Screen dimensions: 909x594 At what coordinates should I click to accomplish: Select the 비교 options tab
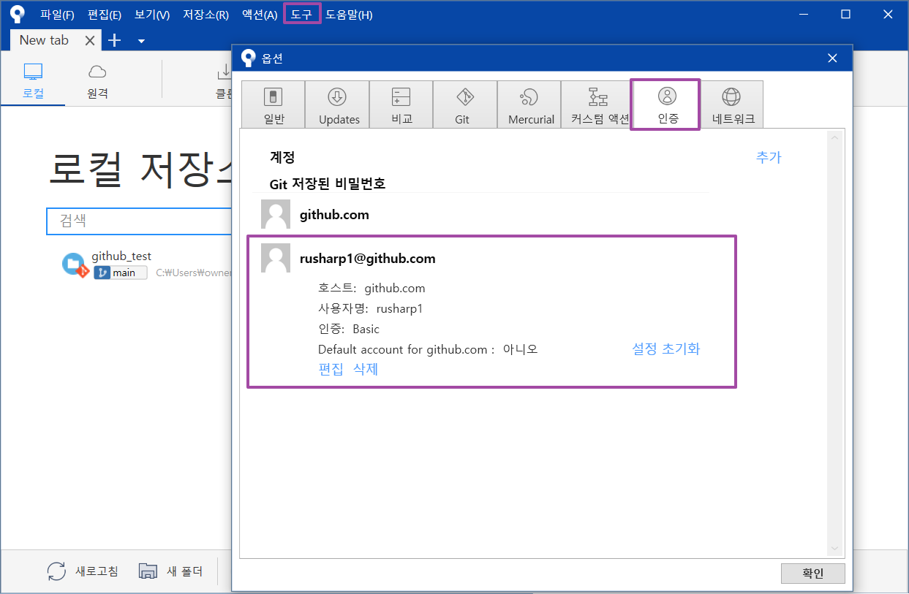(401, 105)
